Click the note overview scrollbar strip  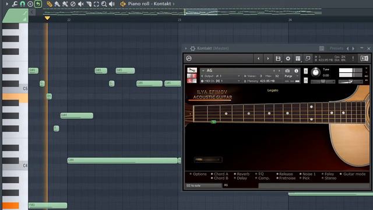[x=182, y=12]
